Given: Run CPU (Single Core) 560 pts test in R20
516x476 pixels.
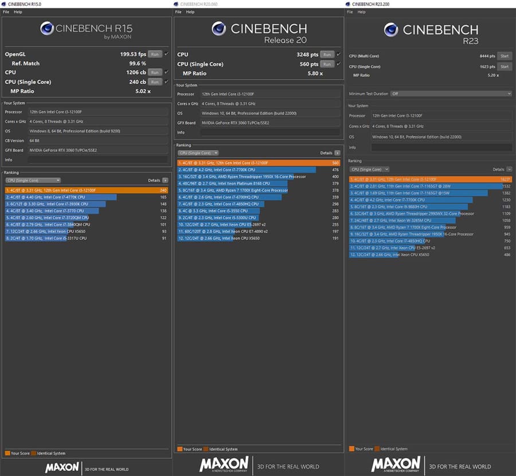Looking at the screenshot, I should tap(327, 64).
